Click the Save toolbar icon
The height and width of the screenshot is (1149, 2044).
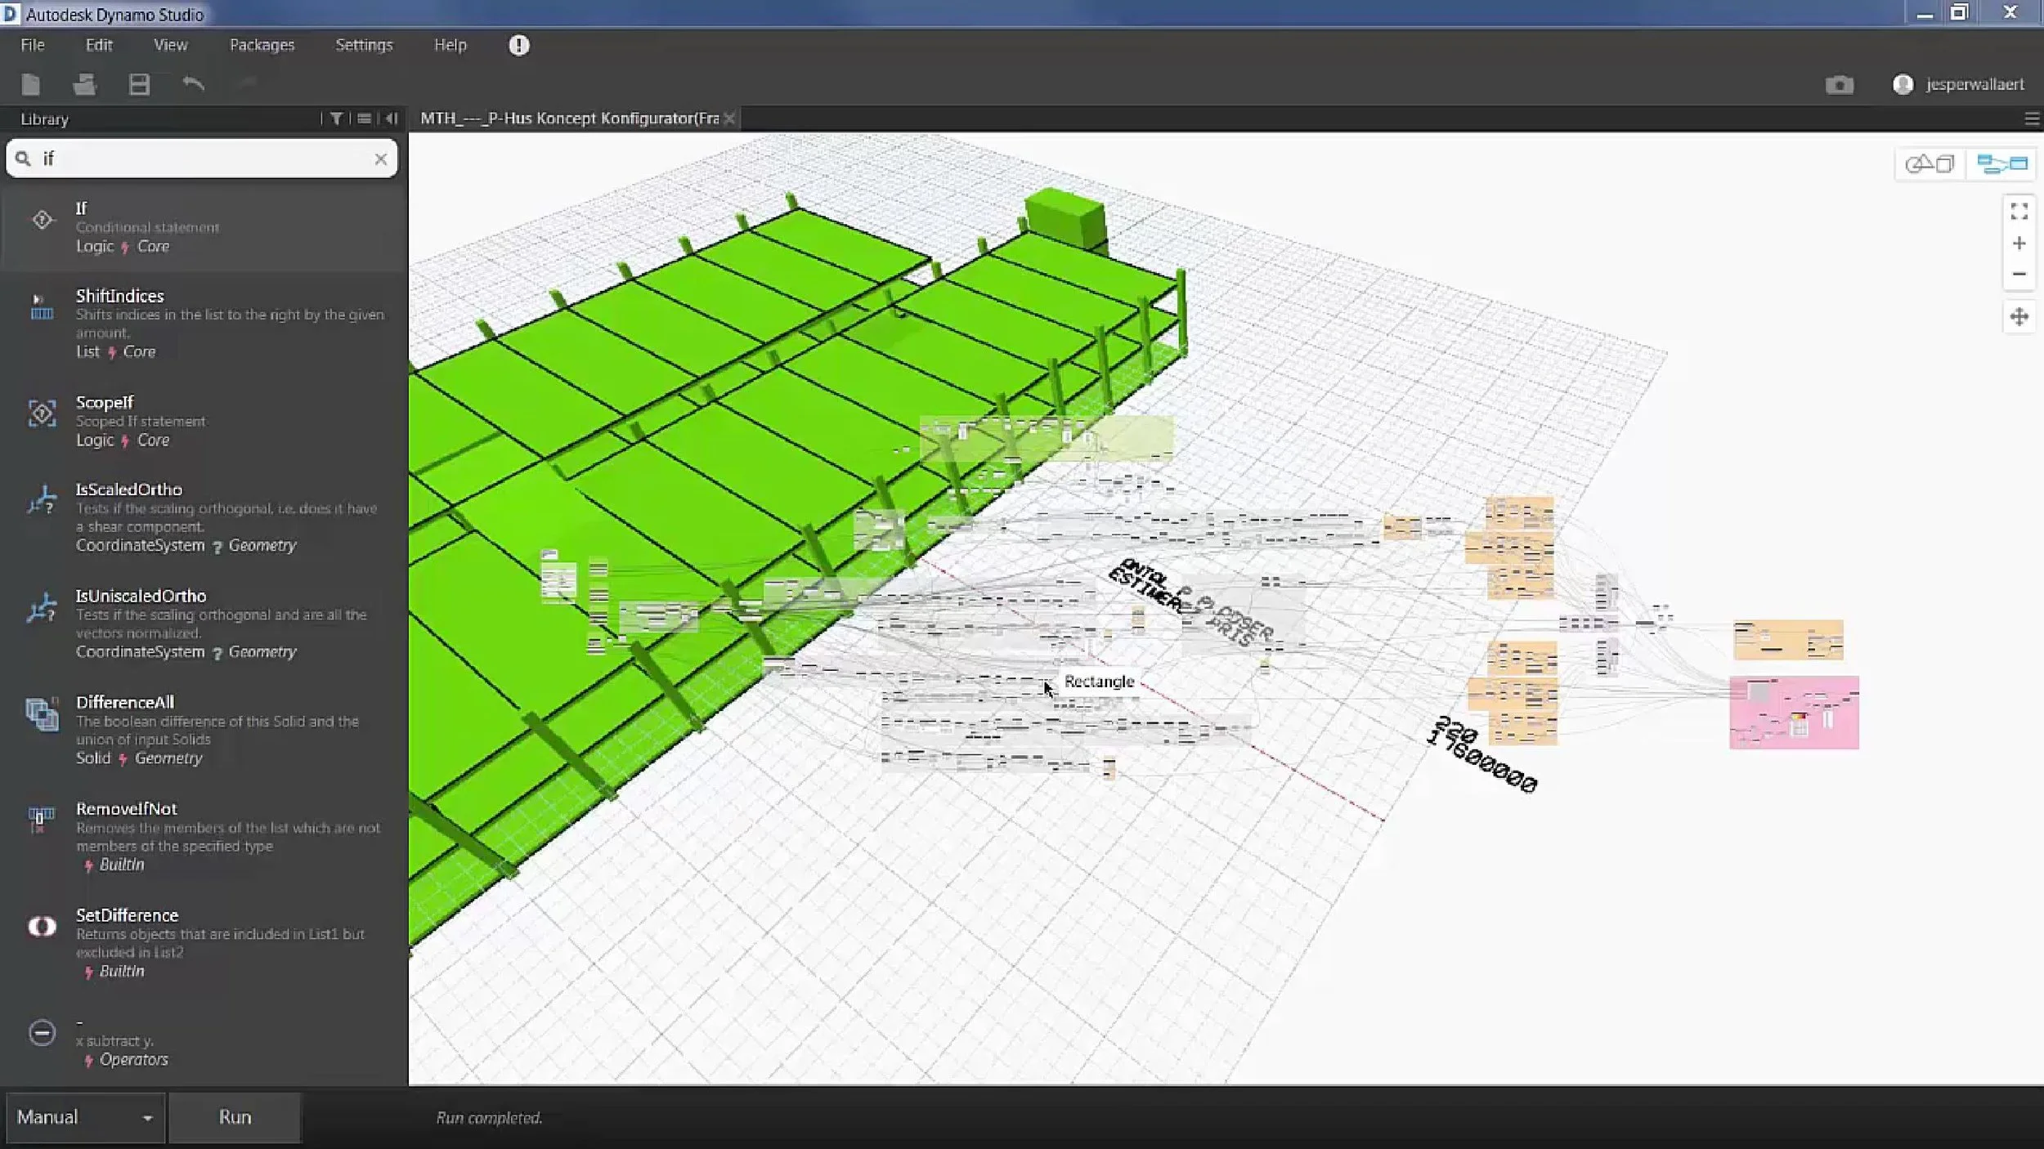click(139, 84)
